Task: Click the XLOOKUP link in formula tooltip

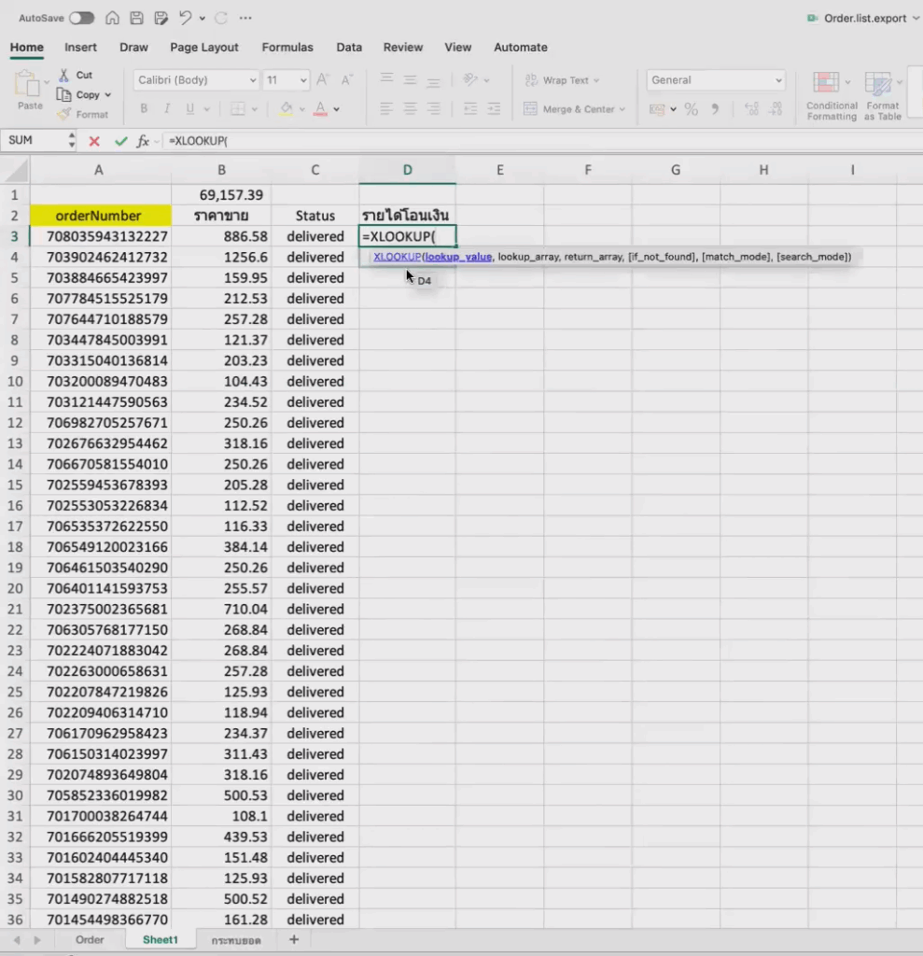Action: (397, 257)
